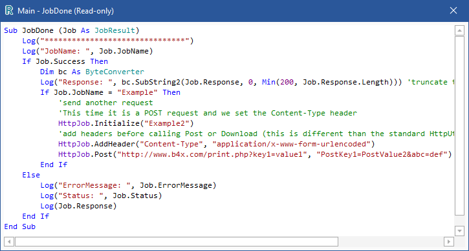Click the 'Main - JobDone (Read-only)' window title

click(x=66, y=11)
